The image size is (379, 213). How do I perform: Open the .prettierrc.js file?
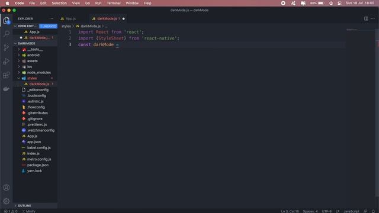coord(35,125)
